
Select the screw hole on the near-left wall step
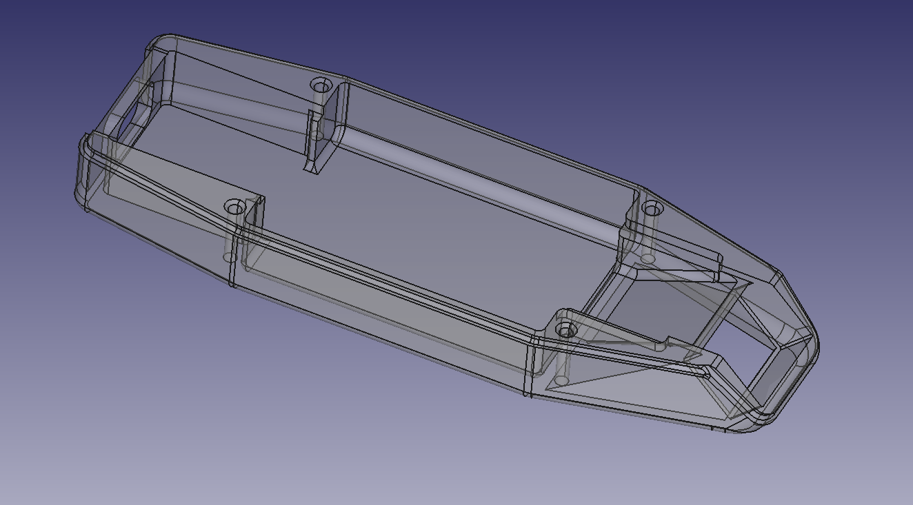[x=235, y=207]
